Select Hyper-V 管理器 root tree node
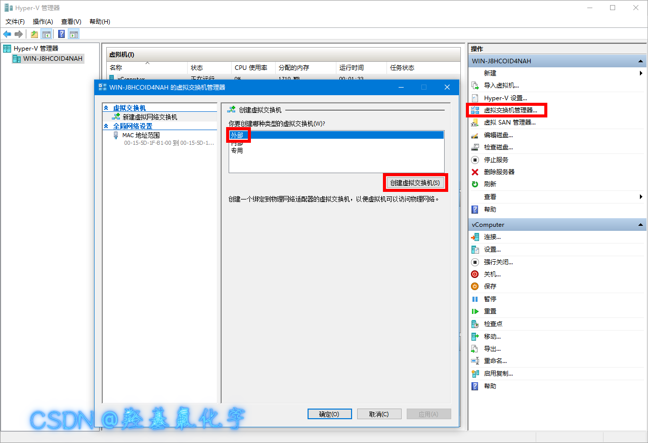 pyautogui.click(x=36, y=48)
